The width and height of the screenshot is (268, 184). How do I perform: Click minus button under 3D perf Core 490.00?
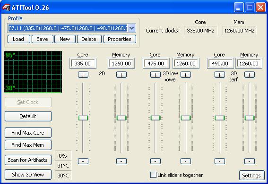click(220, 161)
